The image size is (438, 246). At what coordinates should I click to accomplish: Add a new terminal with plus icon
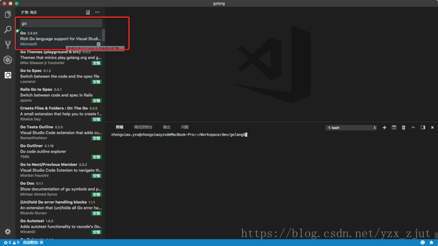point(384,127)
